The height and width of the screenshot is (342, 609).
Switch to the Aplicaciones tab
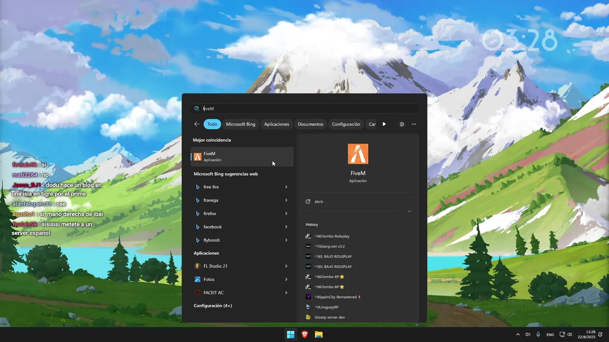point(276,124)
